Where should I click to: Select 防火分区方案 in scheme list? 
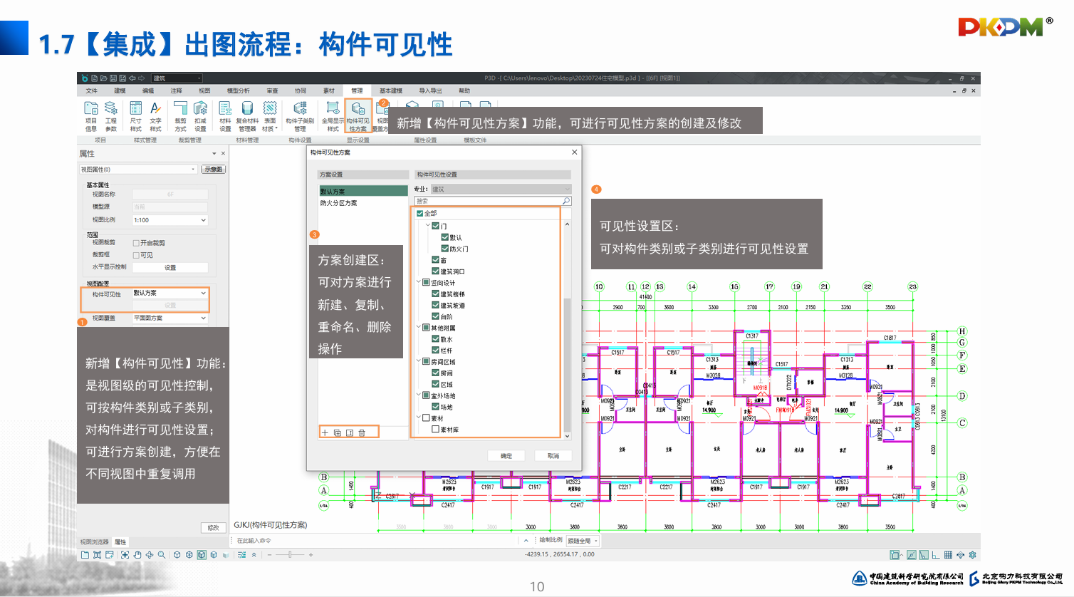[339, 203]
